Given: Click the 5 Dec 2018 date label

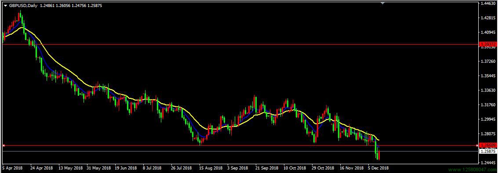Looking at the screenshot, I should click(378, 167).
